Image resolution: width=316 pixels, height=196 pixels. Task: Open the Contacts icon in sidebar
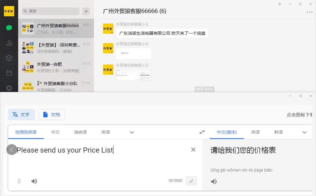9,43
